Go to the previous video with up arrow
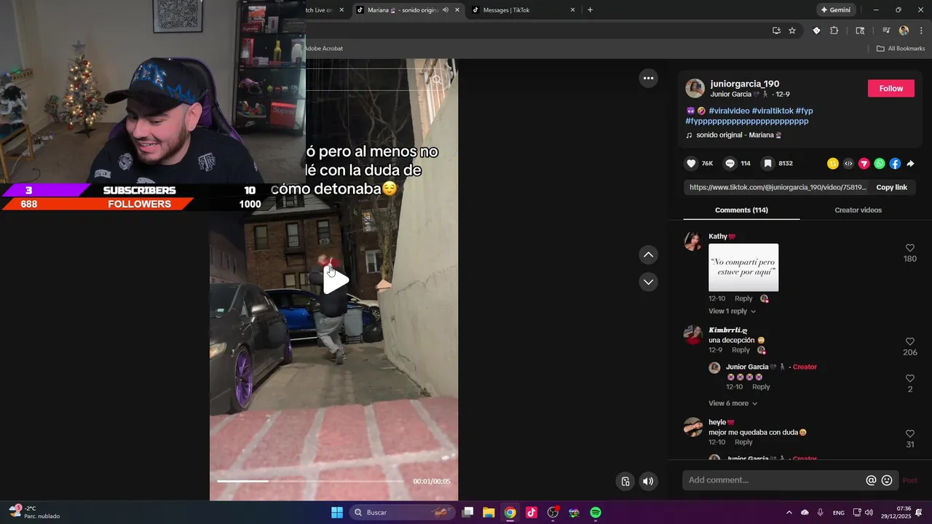 (648, 255)
